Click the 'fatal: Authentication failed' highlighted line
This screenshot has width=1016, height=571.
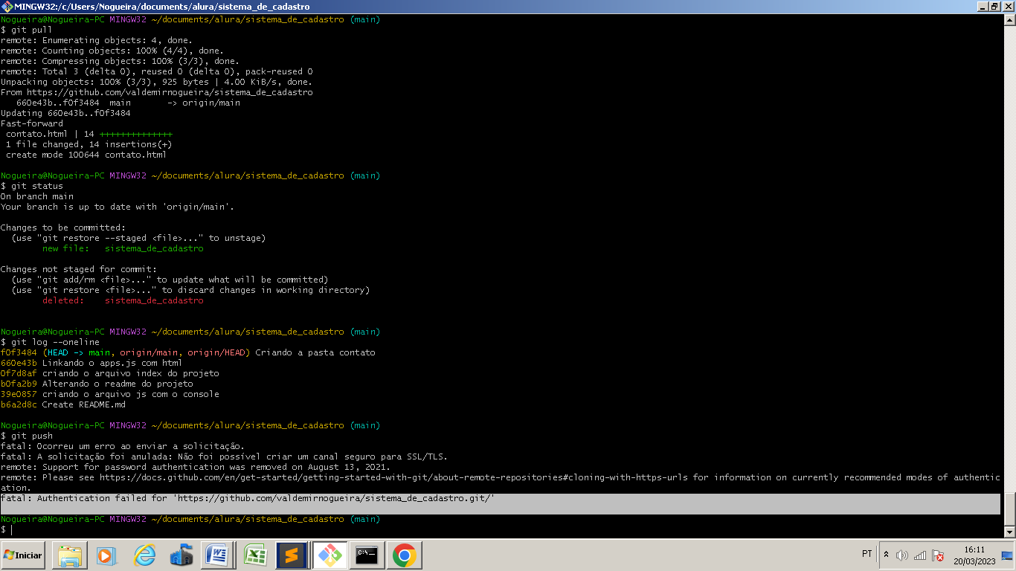click(x=248, y=498)
